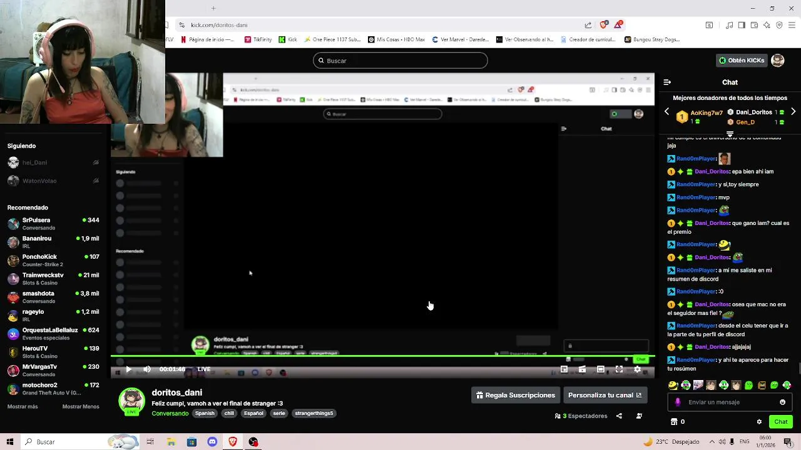Click the browser share page icon
The image size is (801, 450).
point(588,25)
